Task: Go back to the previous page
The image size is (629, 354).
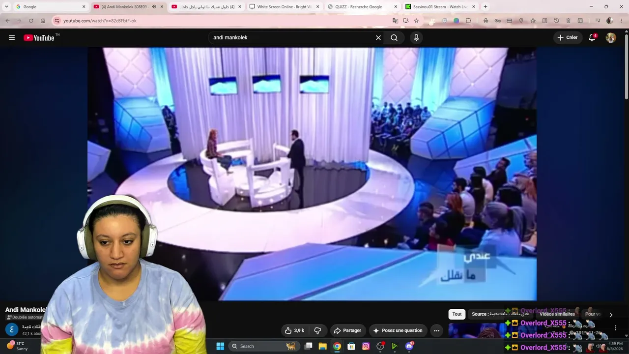Action: (7, 21)
